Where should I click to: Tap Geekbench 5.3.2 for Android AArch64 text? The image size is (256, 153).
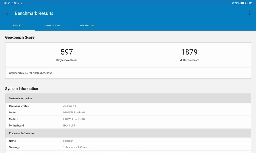pyautogui.click(x=30, y=73)
